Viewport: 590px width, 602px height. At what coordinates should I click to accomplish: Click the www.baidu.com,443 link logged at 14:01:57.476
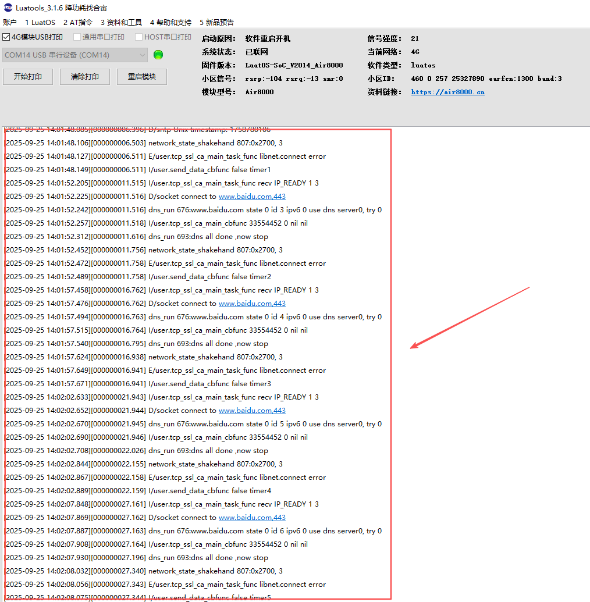[x=252, y=304]
